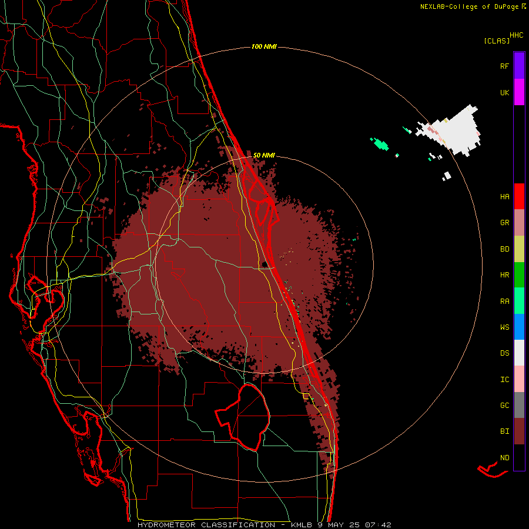Click the 100 NMI range ring label
Image resolution: width=529 pixels, height=529 pixels.
point(264,46)
